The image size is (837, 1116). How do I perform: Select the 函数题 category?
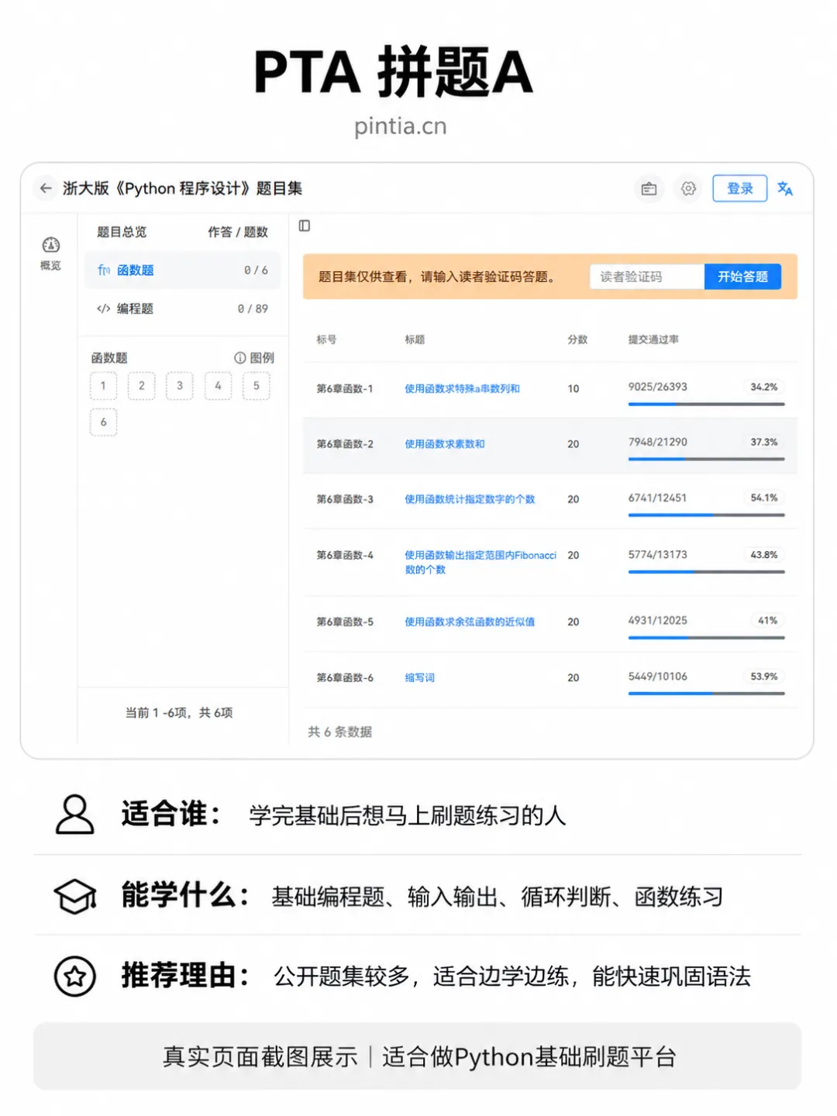182,270
